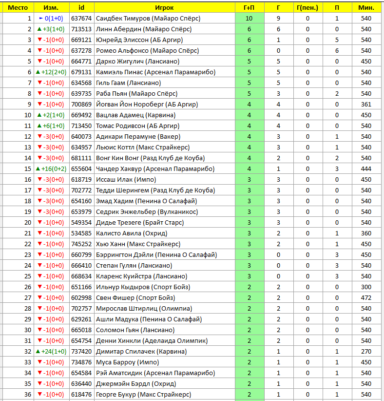Select Йогван Йон Нороберг cell
The width and height of the screenshot is (384, 401).
[165, 105]
